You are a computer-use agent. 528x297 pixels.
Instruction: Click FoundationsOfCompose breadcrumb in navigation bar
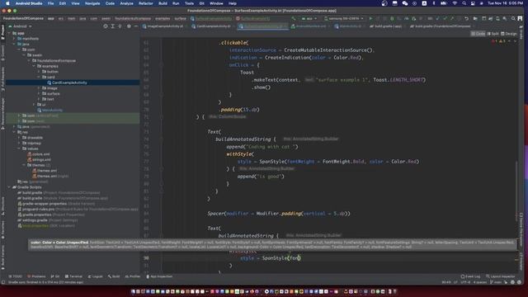[23, 18]
